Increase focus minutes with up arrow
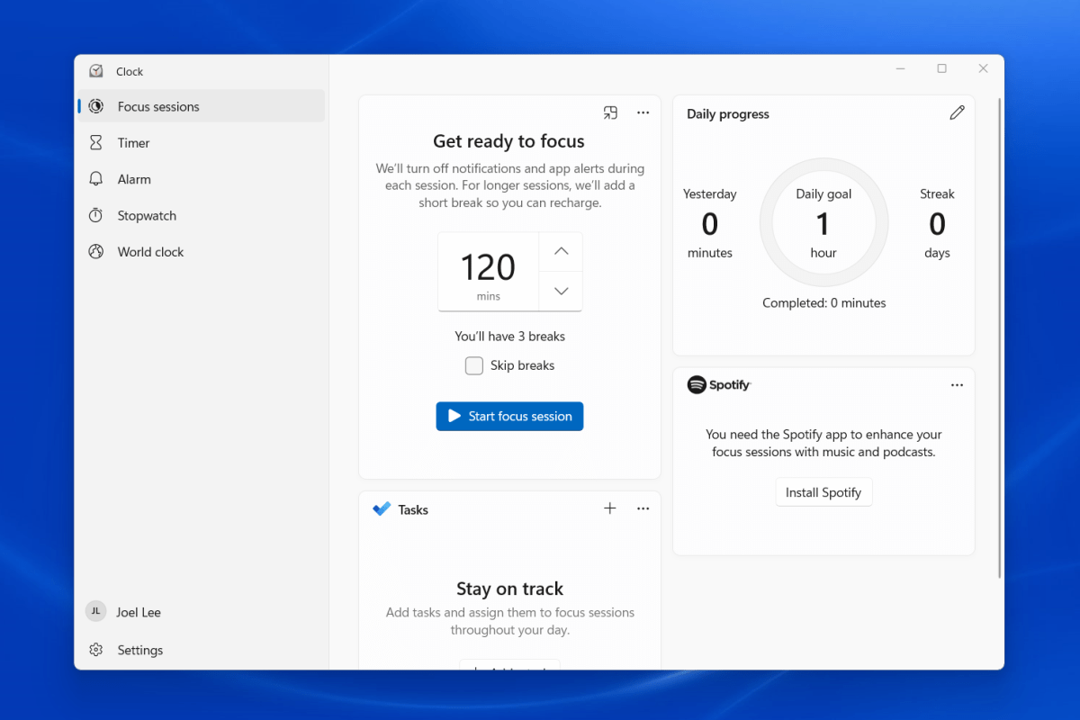 pyautogui.click(x=561, y=252)
